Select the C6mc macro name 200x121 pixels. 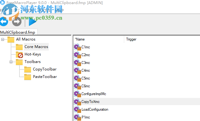[86, 86]
